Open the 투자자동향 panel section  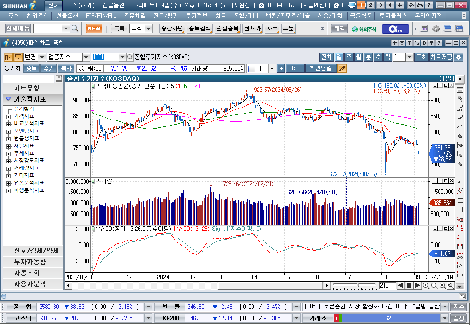click(33, 262)
